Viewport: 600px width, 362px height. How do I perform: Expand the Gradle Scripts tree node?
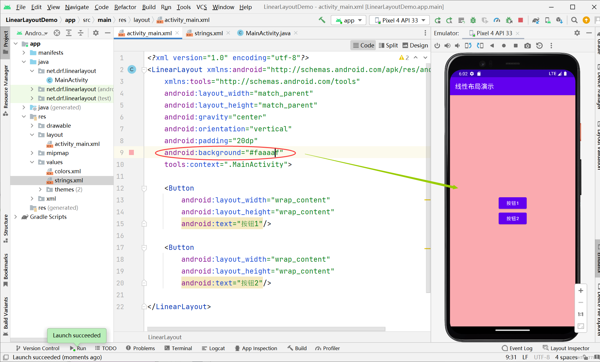tap(16, 217)
